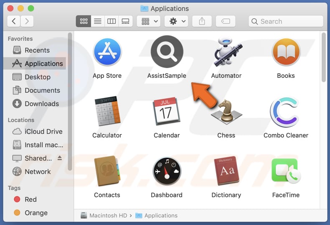Open Documents in the sidebar
330x225 pixels.
coord(35,90)
